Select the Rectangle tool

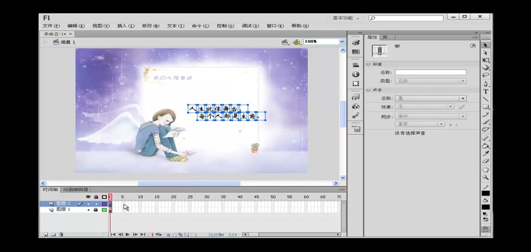click(485, 106)
